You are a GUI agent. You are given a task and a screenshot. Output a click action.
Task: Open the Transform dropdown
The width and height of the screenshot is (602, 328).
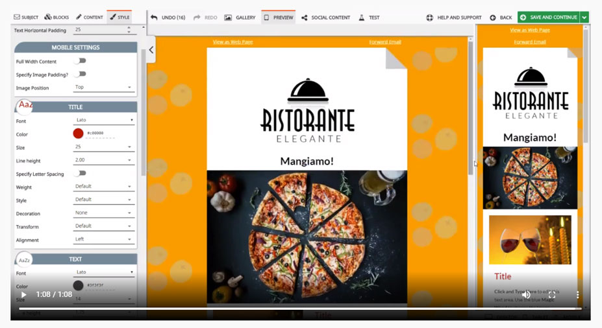pos(103,226)
